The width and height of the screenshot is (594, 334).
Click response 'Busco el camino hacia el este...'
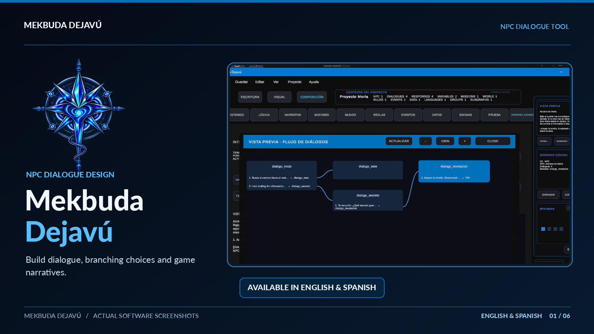click(279, 178)
